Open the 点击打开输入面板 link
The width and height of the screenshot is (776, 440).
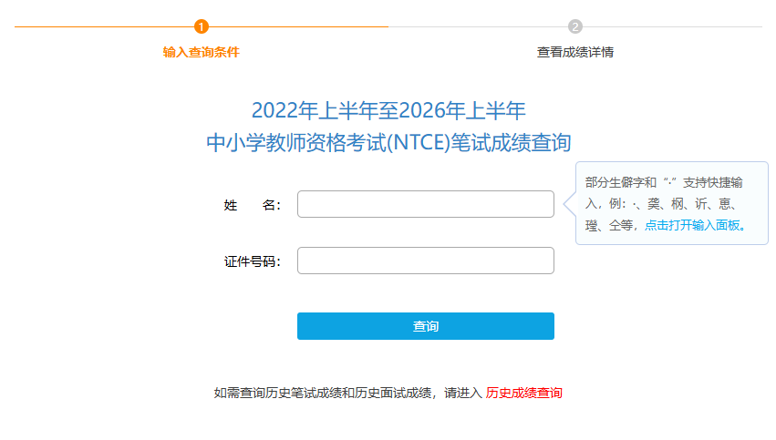[697, 226]
